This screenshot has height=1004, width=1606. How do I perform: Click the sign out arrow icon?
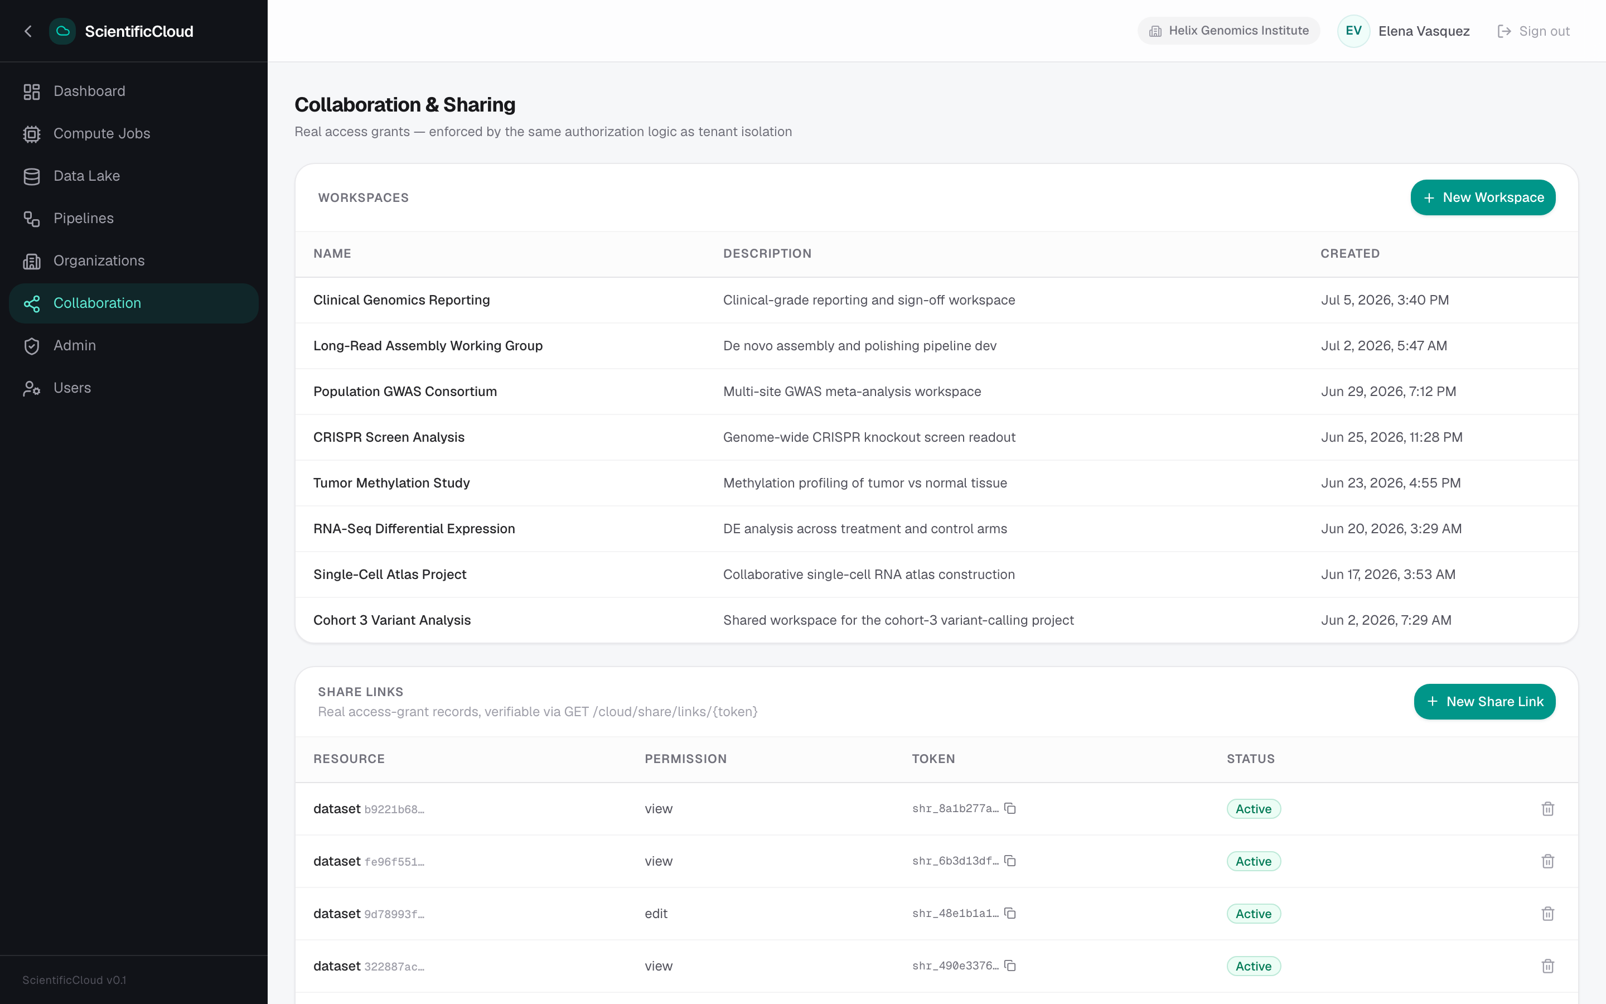coord(1505,31)
